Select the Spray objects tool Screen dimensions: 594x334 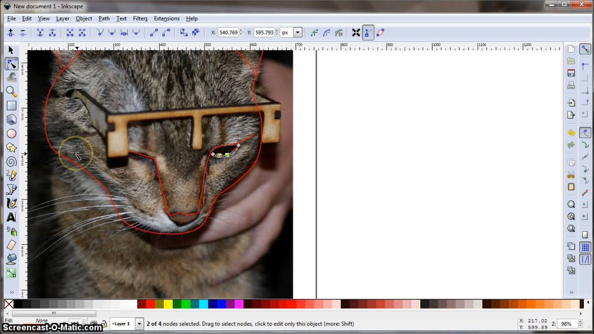coord(11,231)
